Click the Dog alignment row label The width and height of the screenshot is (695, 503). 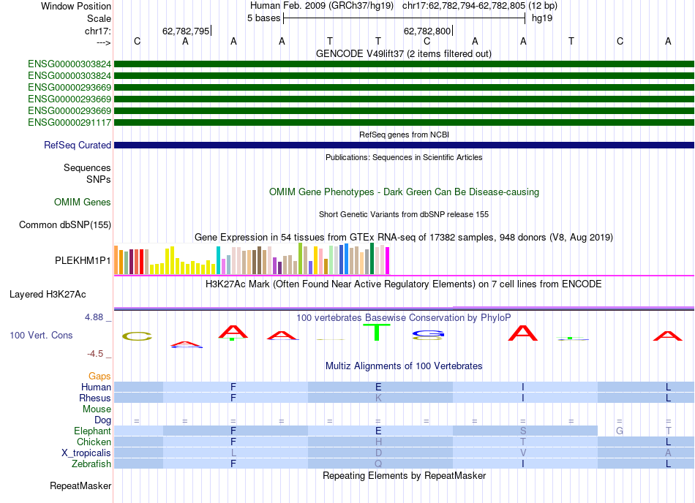tap(102, 420)
